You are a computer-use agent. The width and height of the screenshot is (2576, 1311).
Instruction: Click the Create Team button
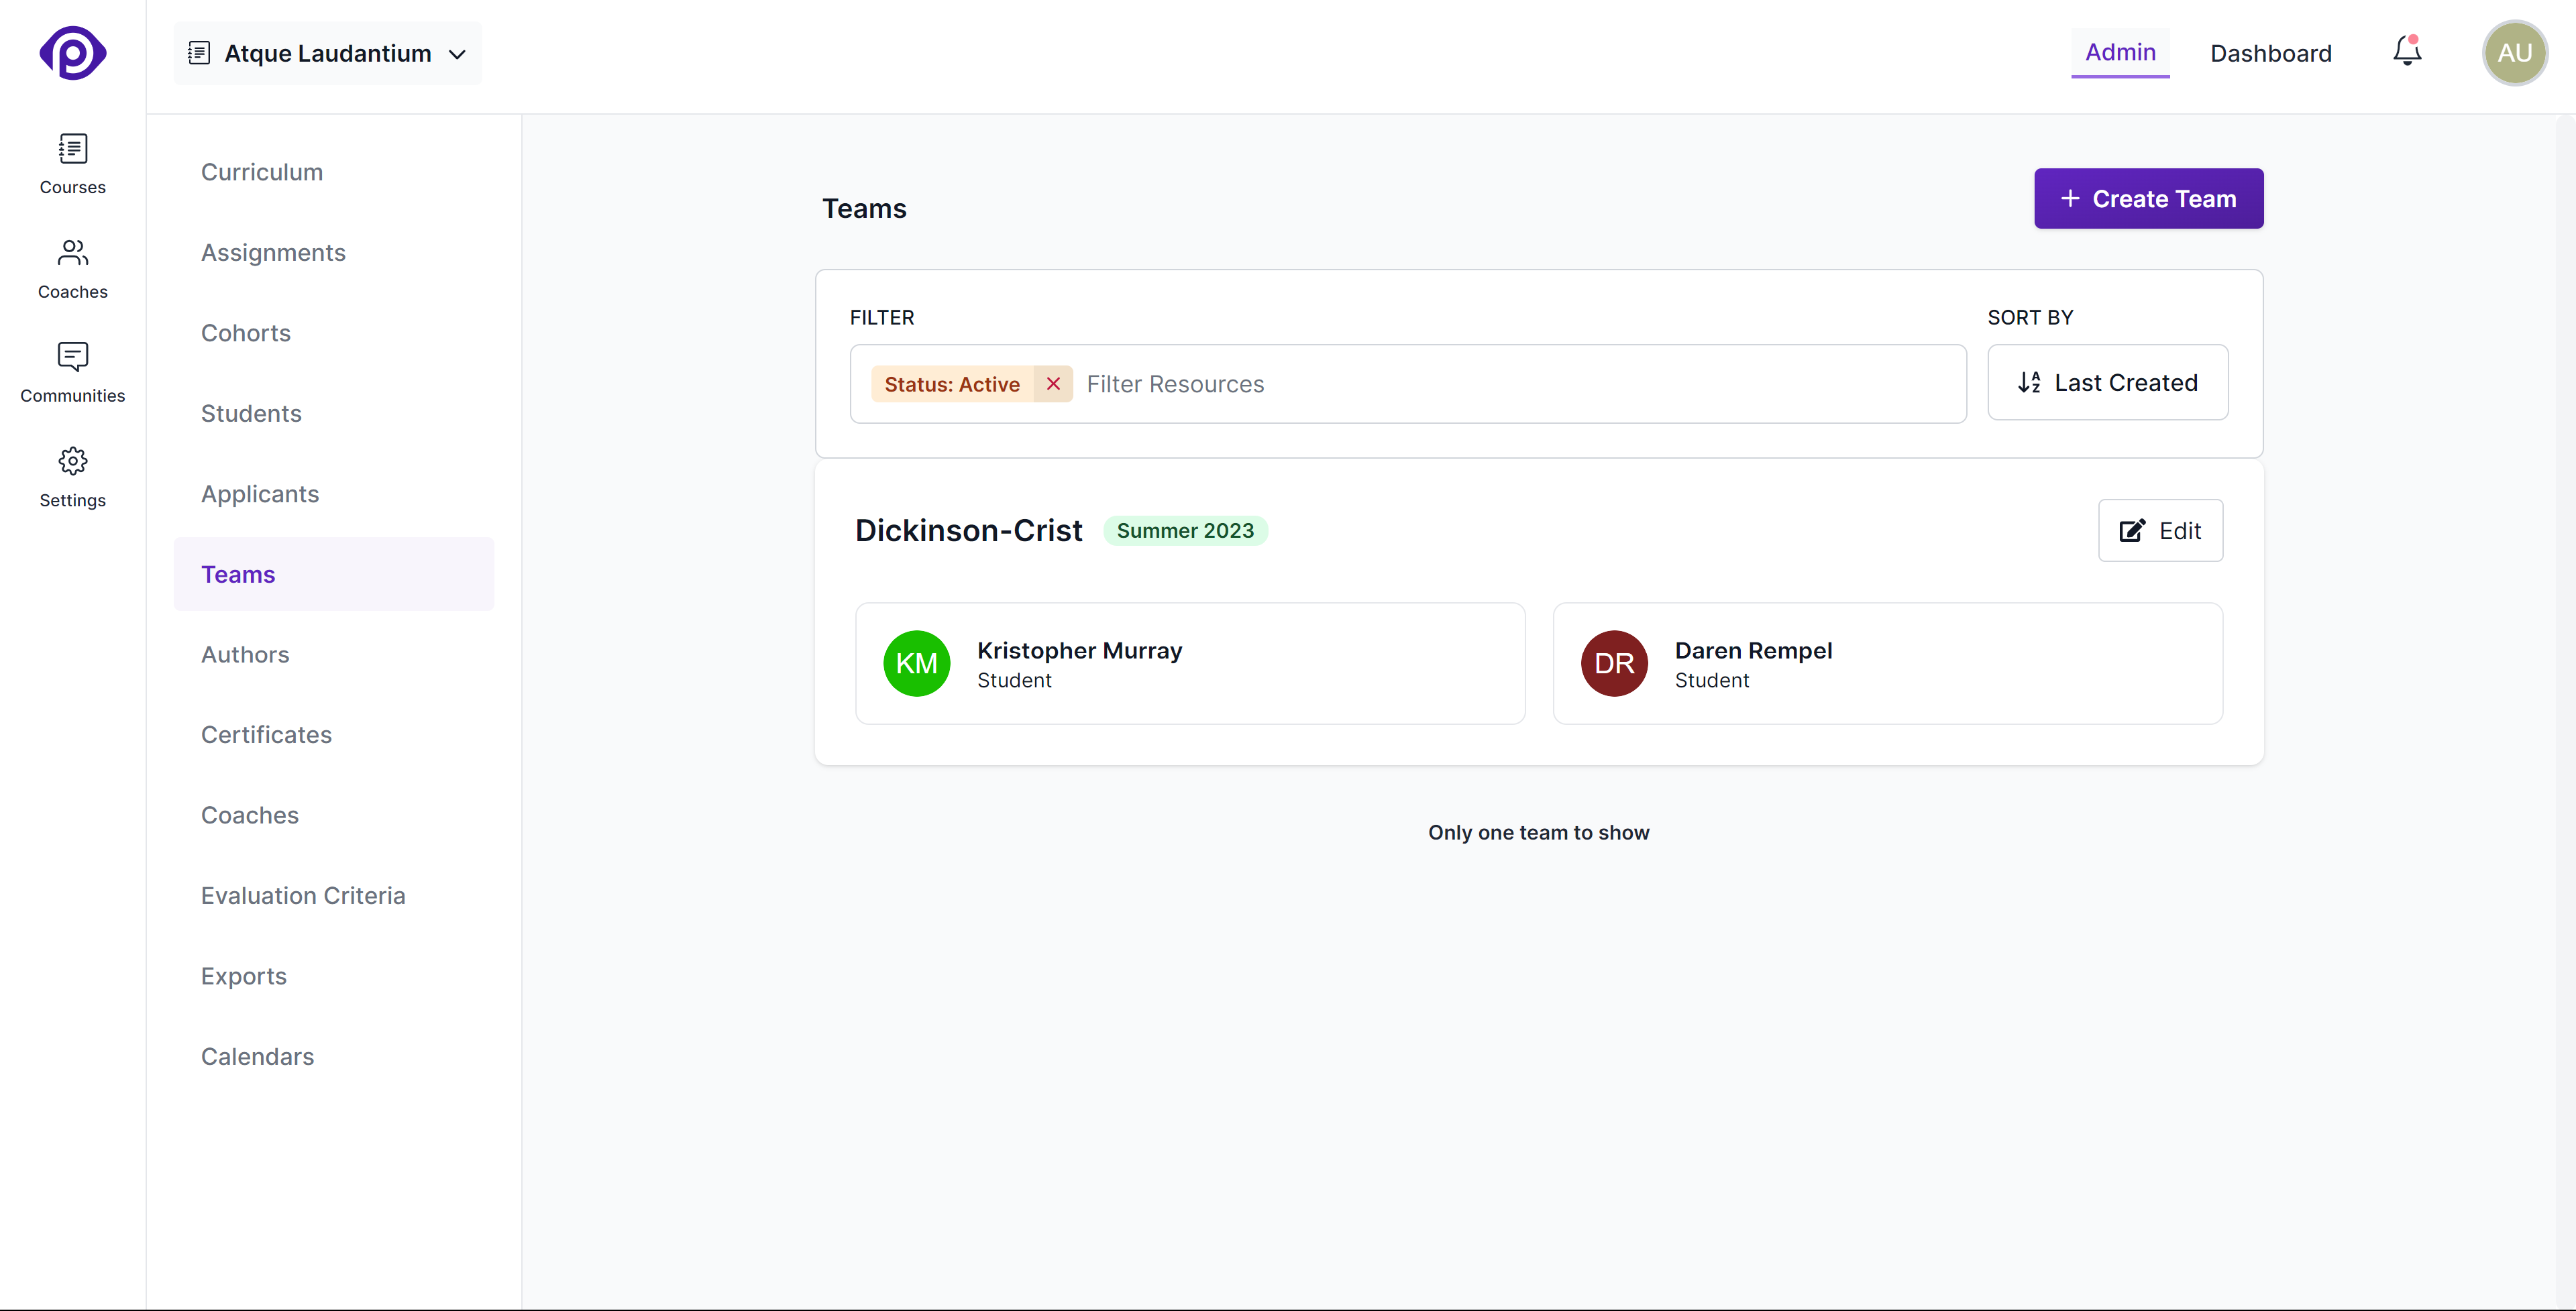coord(2148,198)
